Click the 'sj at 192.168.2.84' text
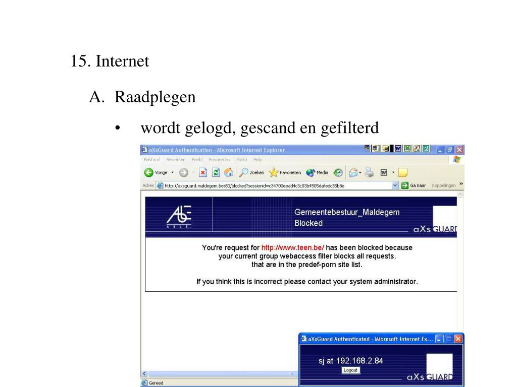The width and height of the screenshot is (517, 387). [351, 361]
